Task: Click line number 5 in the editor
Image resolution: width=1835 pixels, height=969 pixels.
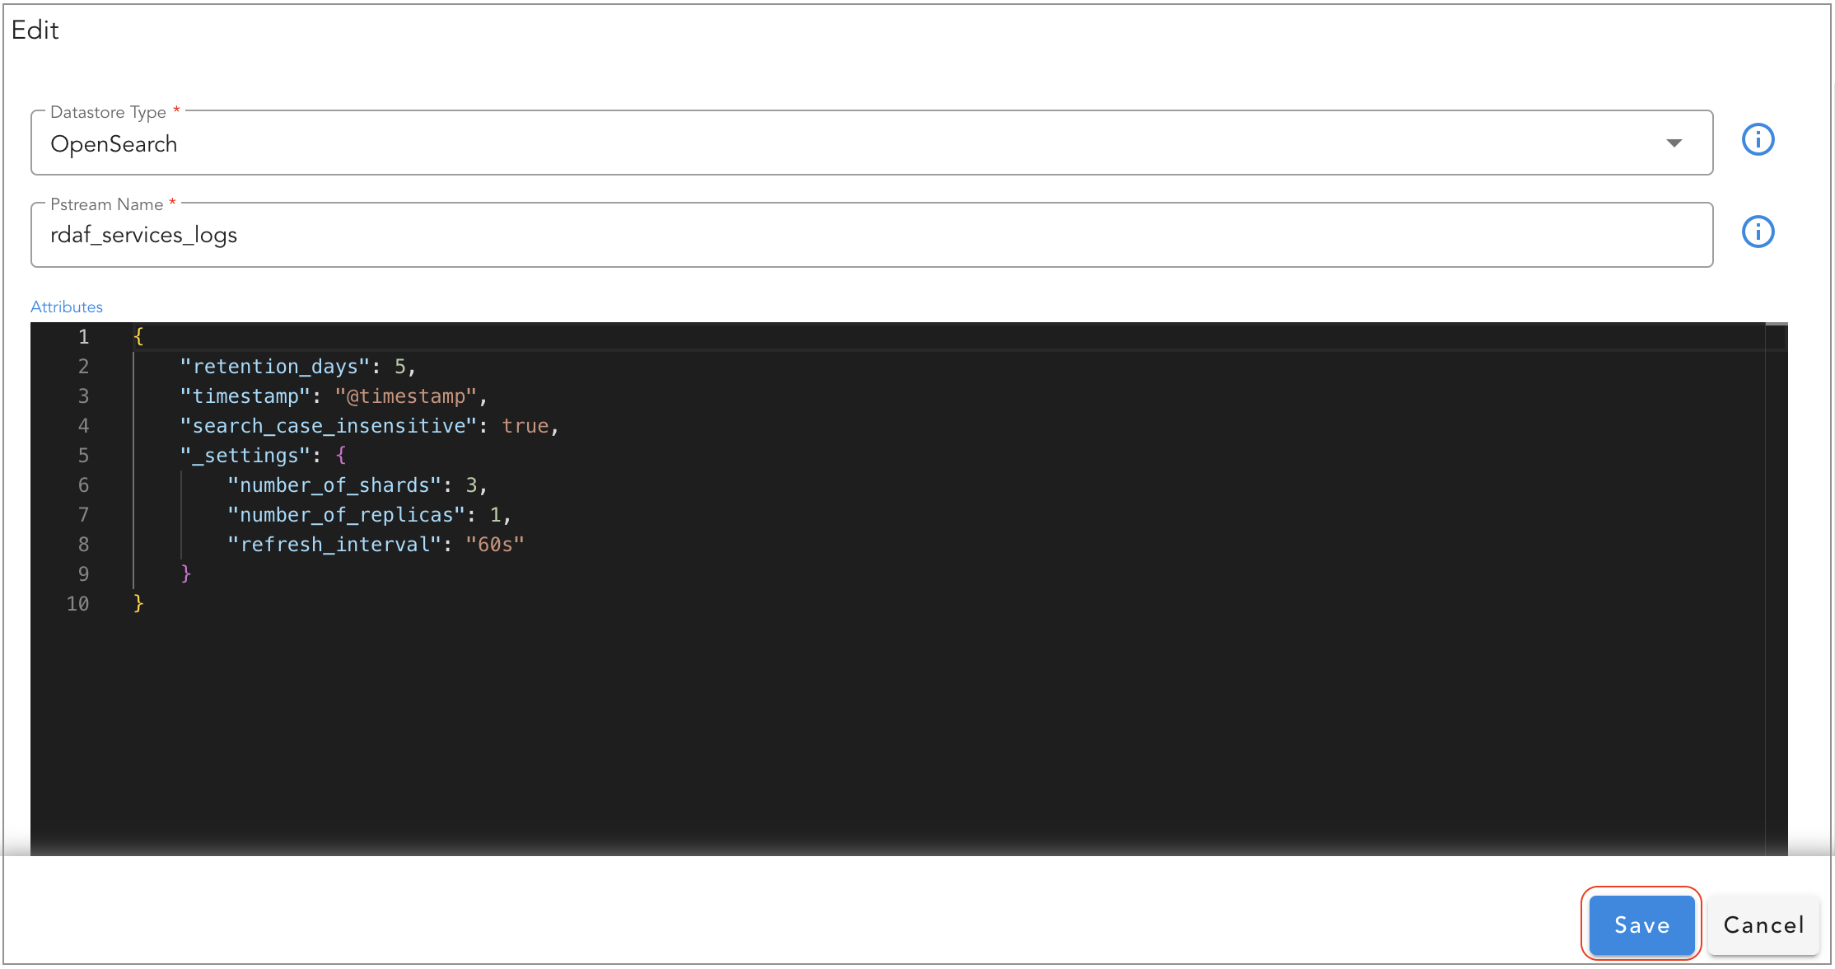Action: coord(82,455)
